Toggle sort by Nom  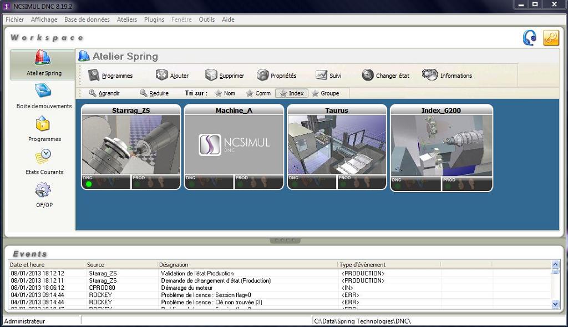[225, 93]
